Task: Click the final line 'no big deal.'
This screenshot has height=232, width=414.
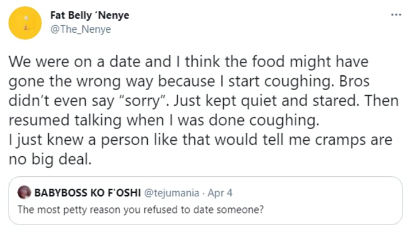Action: 51,158
